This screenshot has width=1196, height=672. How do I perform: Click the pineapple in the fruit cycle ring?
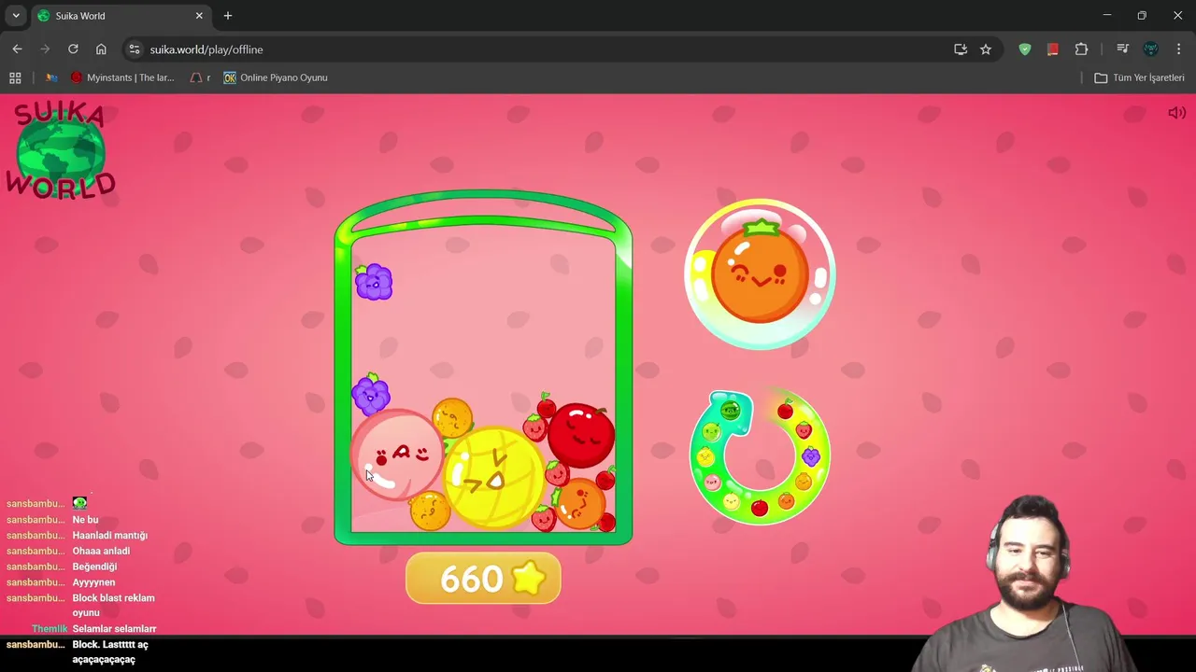(x=705, y=456)
